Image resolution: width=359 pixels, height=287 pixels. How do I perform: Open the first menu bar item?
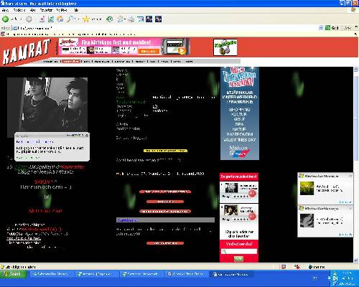point(5,10)
